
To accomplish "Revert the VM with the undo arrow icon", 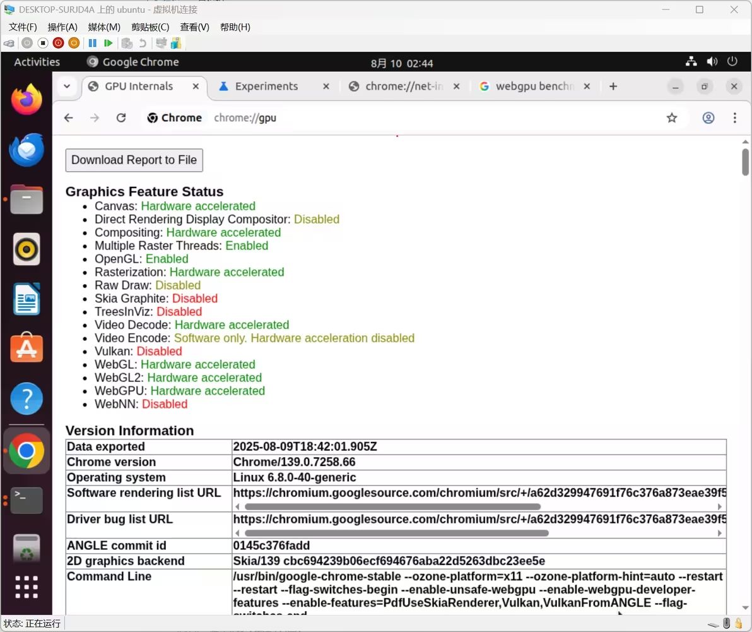I will [143, 43].
